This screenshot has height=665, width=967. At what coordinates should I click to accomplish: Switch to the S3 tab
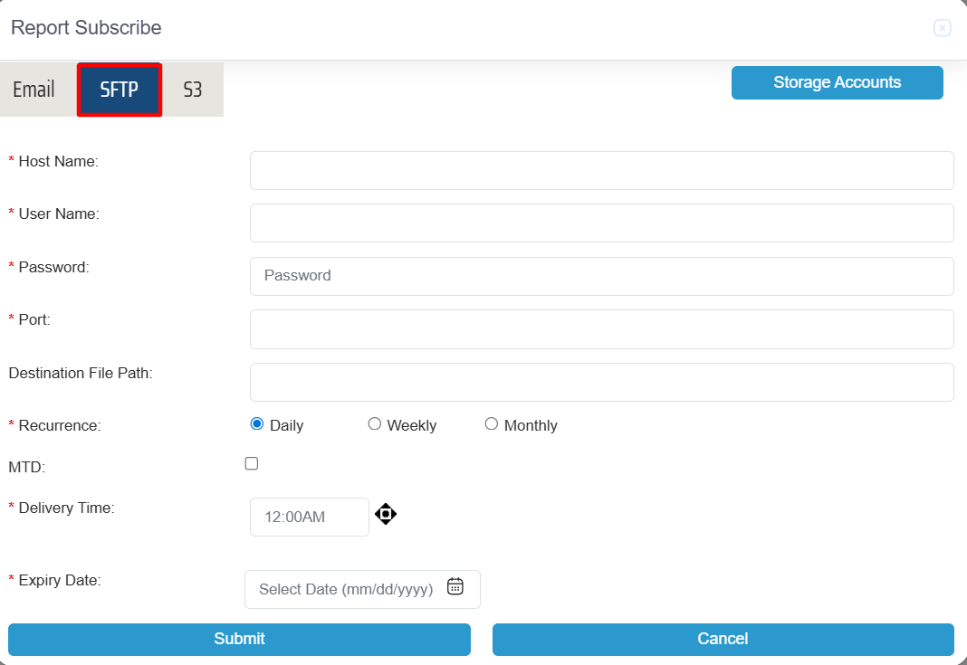coord(193,90)
